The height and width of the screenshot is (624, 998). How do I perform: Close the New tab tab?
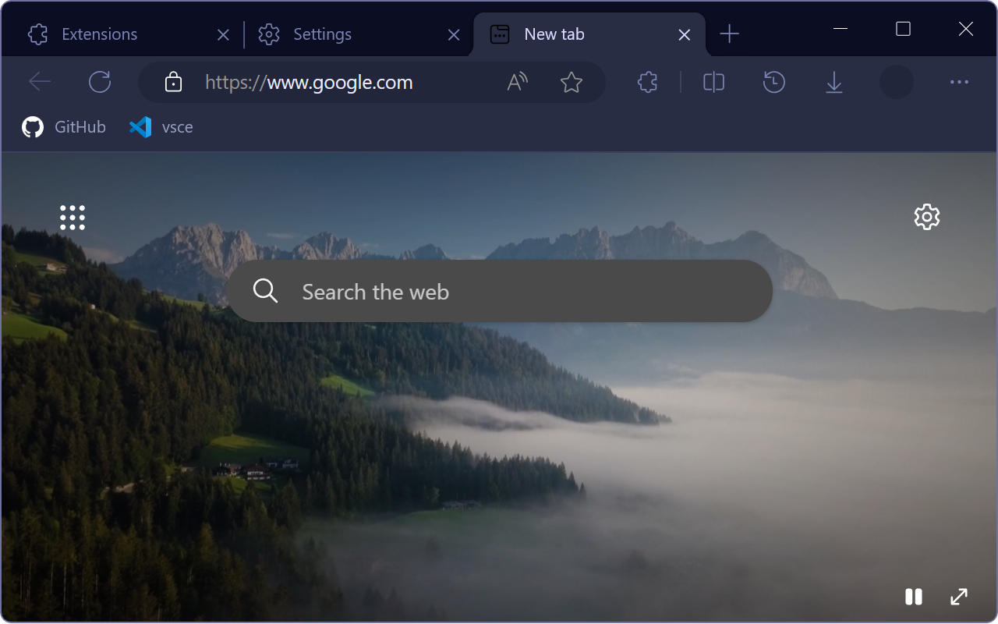[x=685, y=35]
